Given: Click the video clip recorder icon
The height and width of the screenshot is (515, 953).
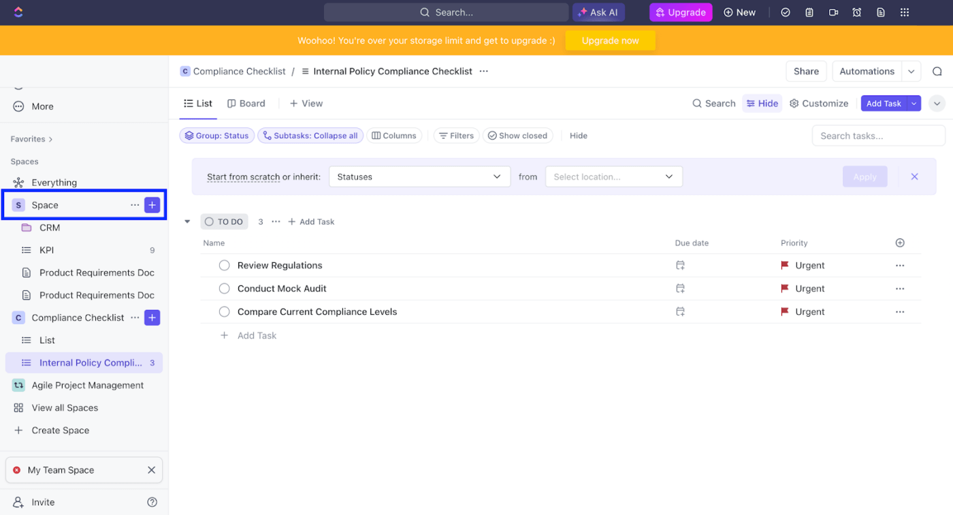Looking at the screenshot, I should click(x=833, y=12).
